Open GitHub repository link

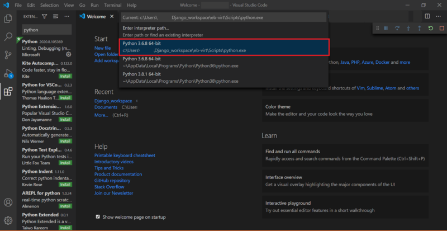[x=112, y=181]
